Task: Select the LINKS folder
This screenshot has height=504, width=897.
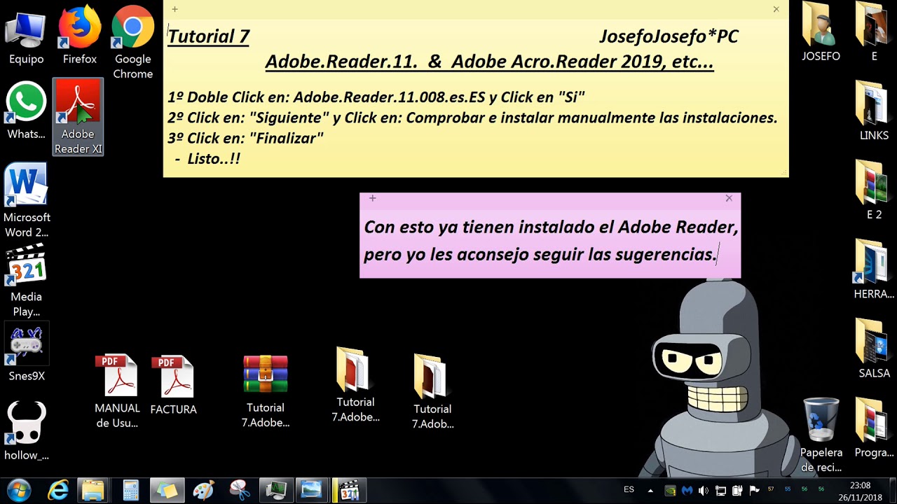Action: tap(874, 111)
